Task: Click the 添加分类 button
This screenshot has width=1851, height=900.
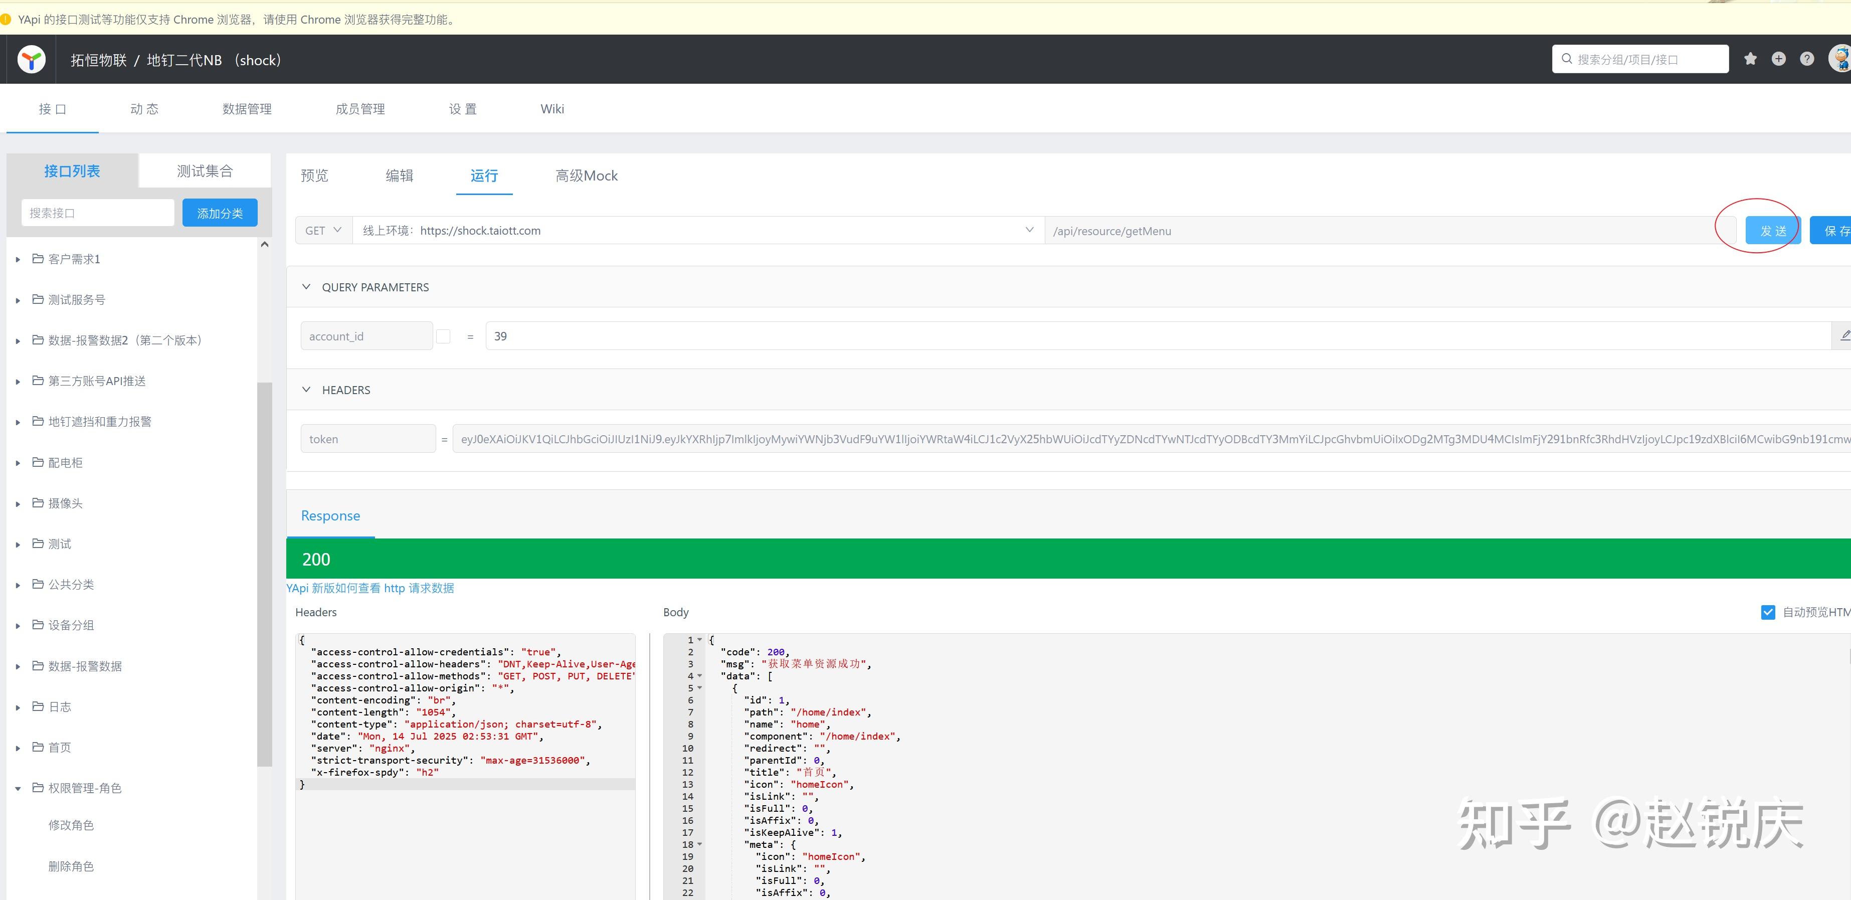Action: pos(220,213)
